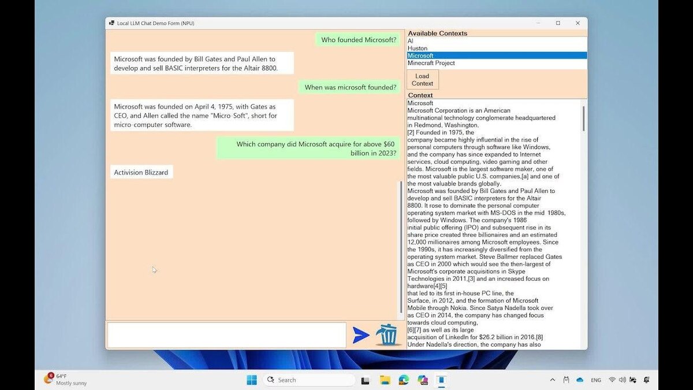Click the app icon in the title bar

click(111, 23)
